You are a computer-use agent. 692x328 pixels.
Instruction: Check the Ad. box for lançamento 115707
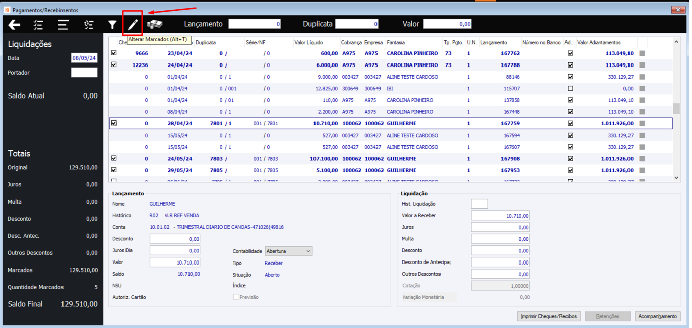[x=570, y=89]
